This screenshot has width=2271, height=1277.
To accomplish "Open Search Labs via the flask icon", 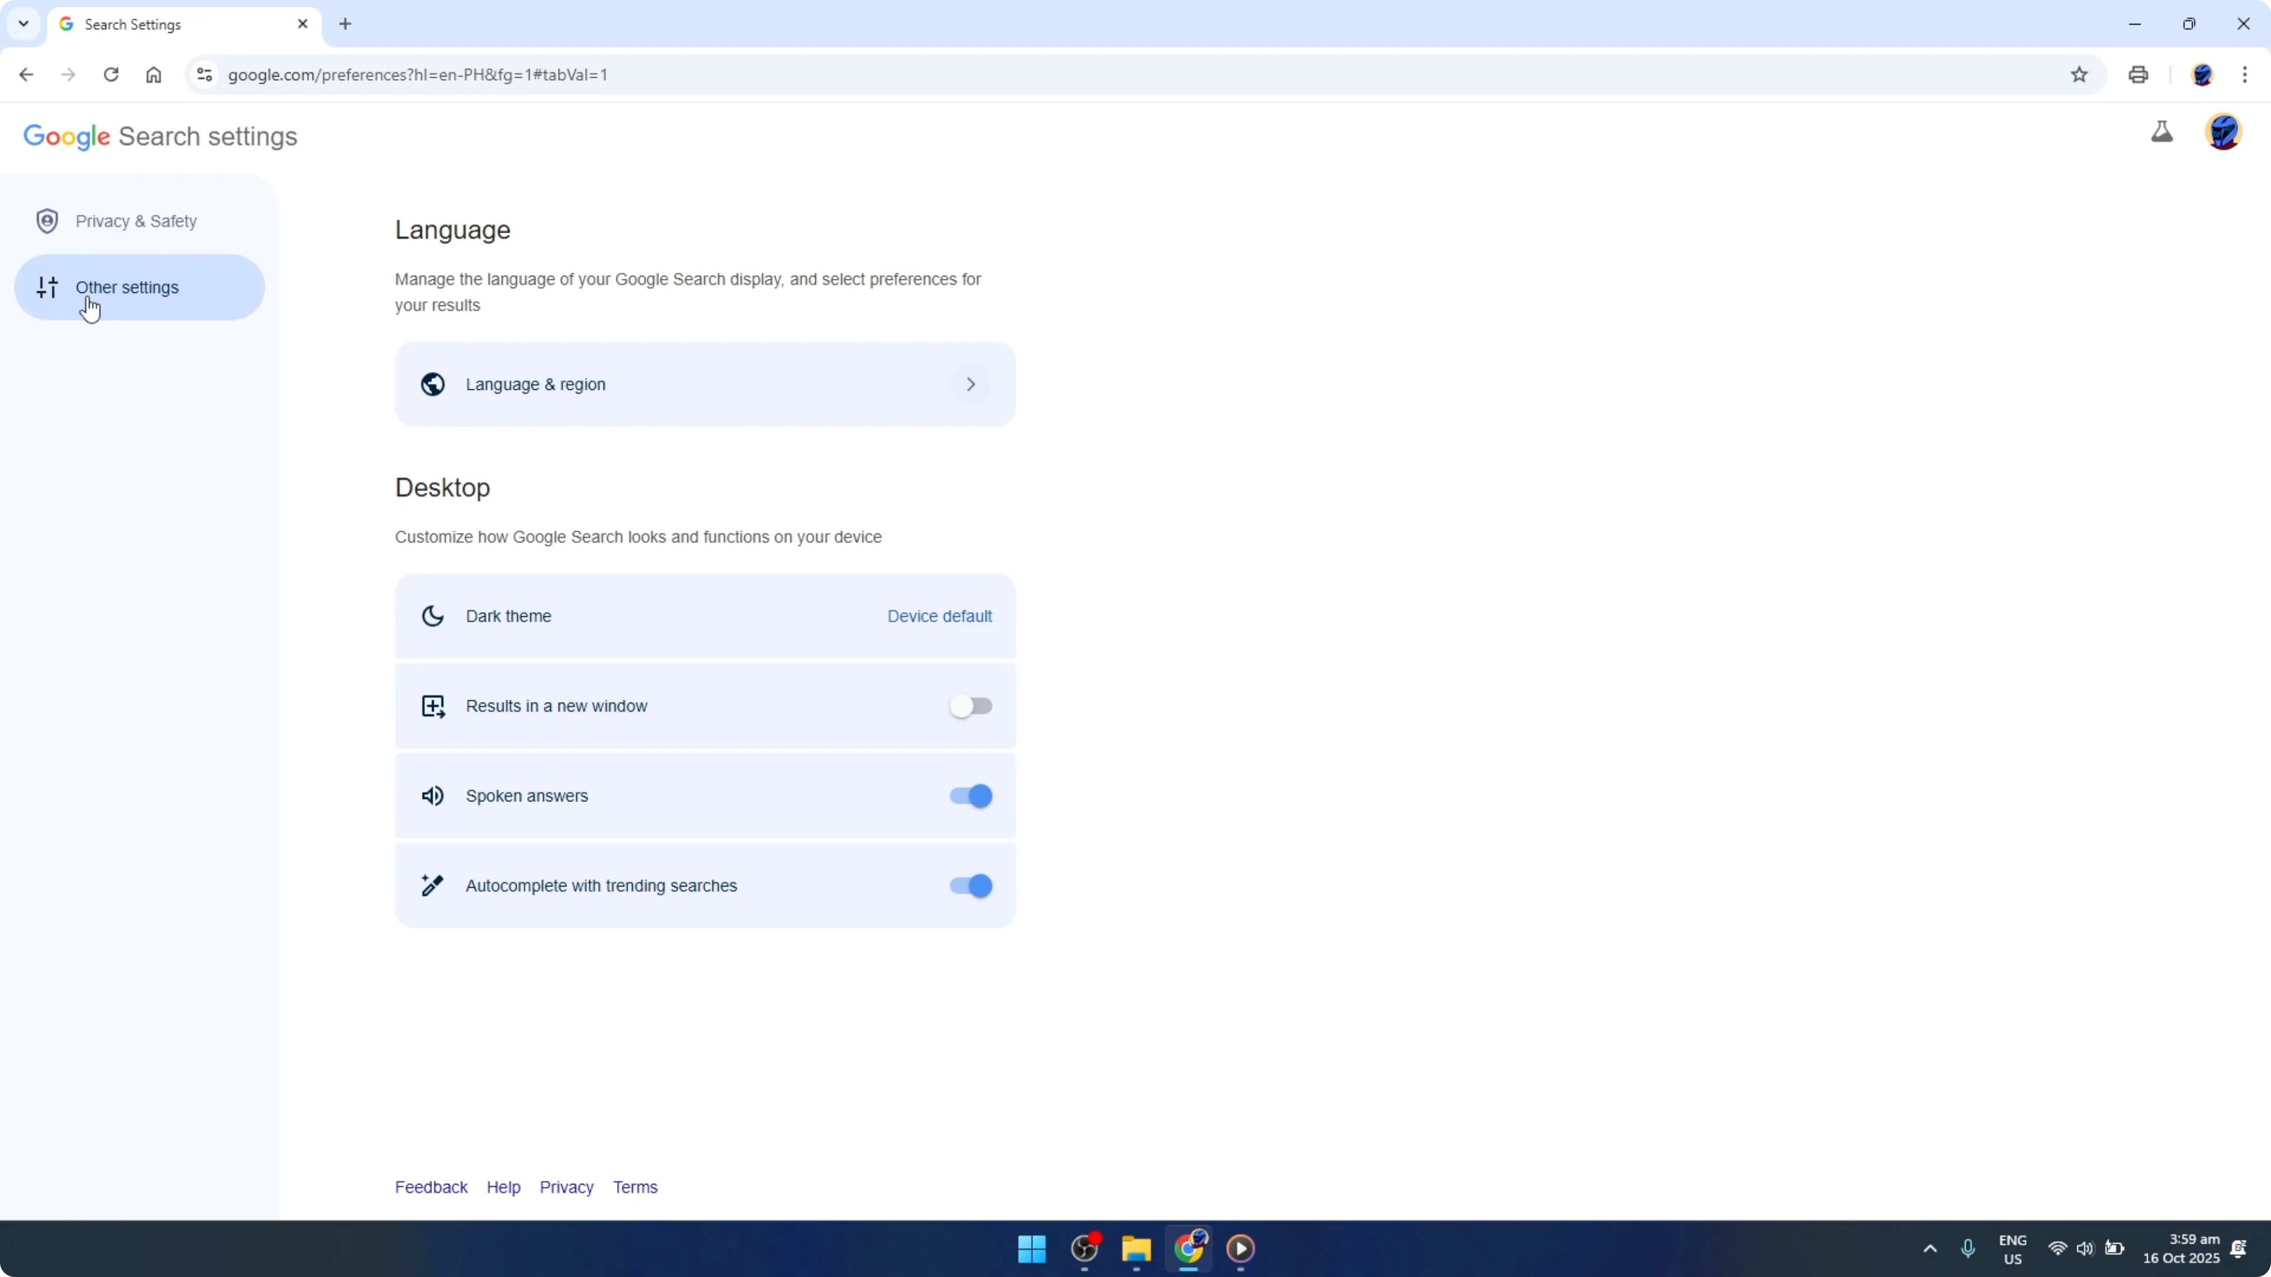I will [x=2162, y=132].
